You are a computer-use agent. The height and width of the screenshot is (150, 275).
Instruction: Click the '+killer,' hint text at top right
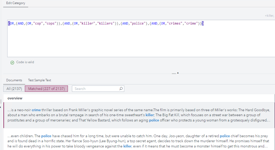269,16
